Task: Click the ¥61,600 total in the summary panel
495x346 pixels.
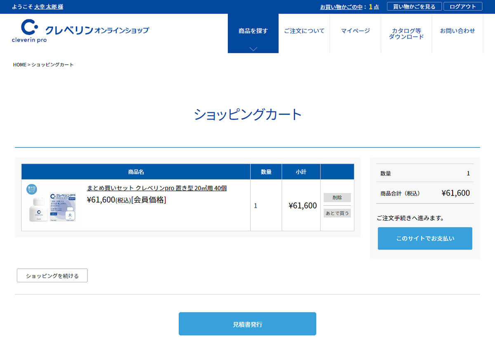Action: (x=455, y=193)
